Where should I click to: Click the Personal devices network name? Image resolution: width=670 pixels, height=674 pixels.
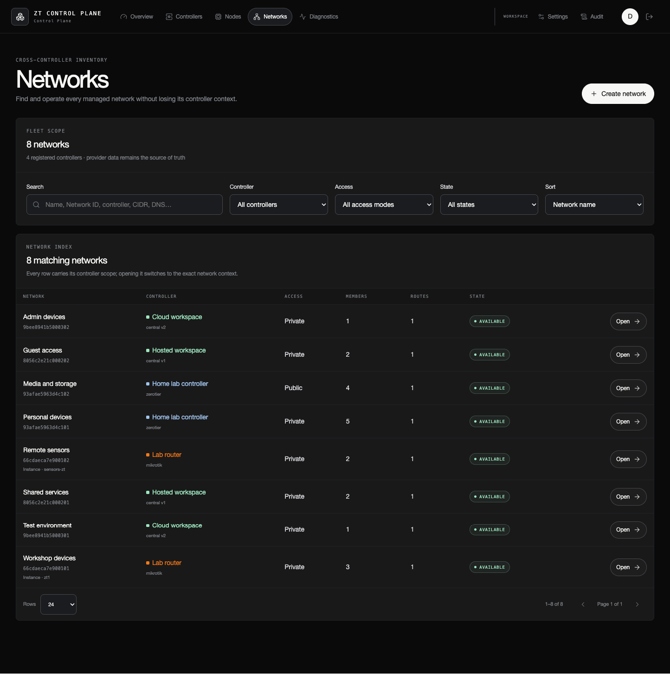click(x=47, y=417)
